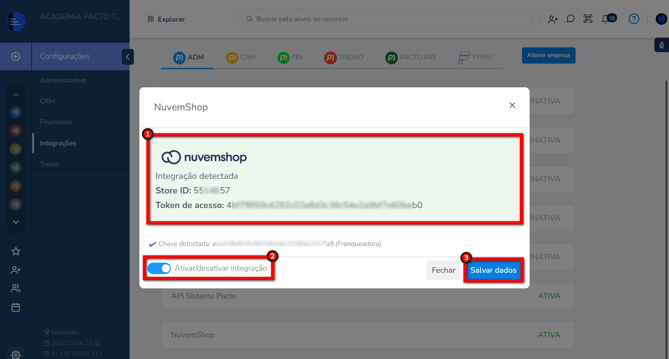
Task: Click the settings gear icon in sidebar
Action: (16, 354)
